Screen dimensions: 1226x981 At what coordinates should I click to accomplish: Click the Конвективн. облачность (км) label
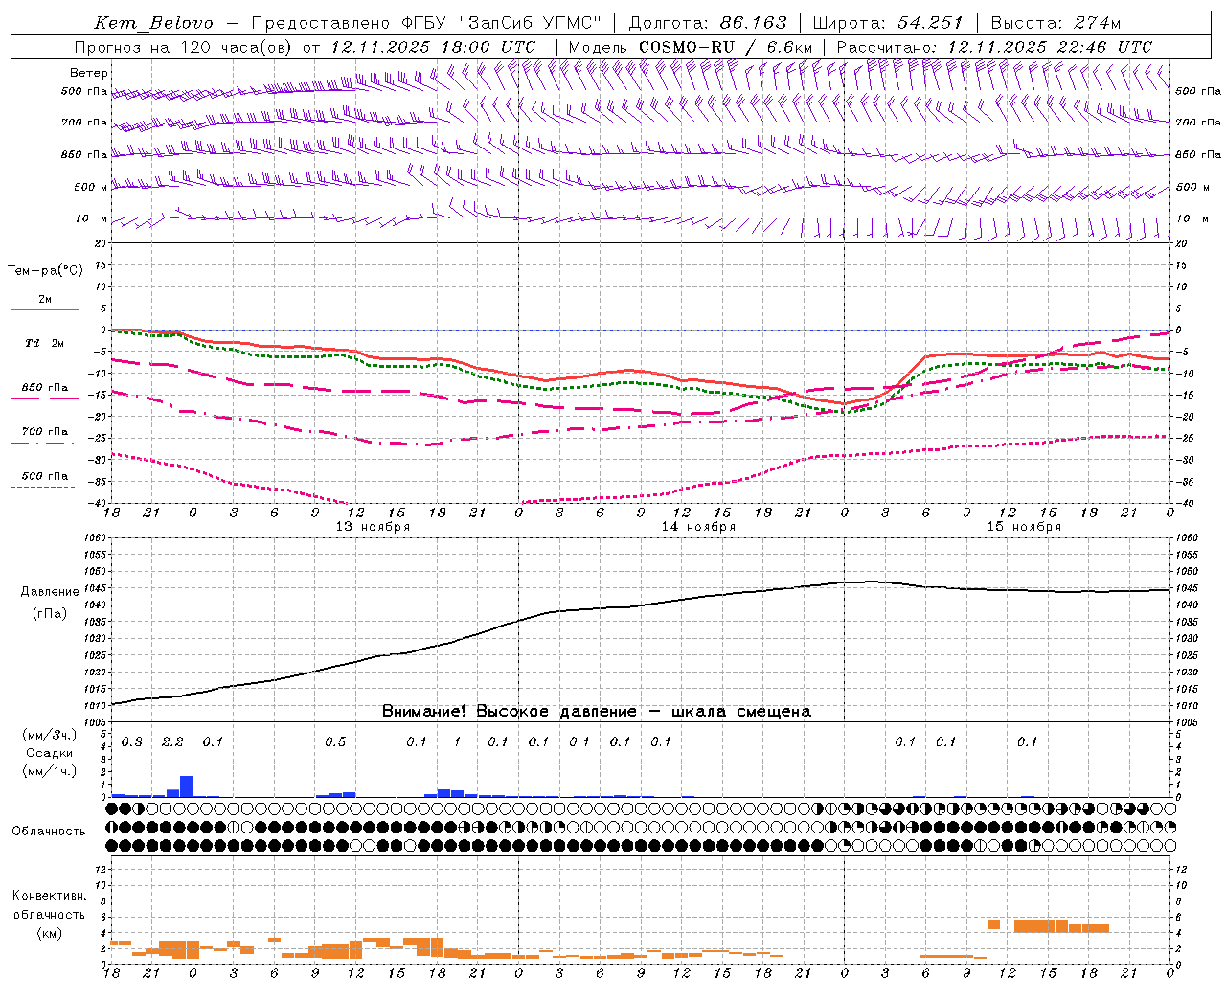tap(49, 914)
